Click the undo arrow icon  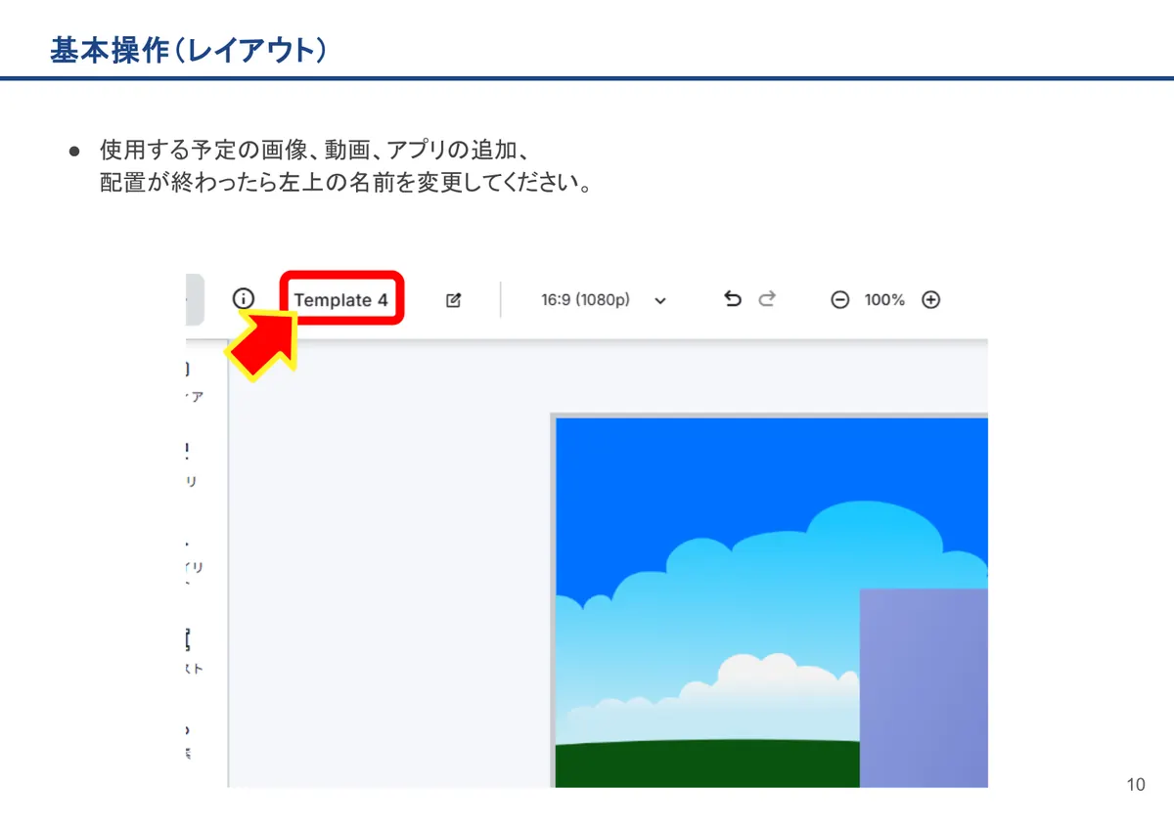[733, 299]
